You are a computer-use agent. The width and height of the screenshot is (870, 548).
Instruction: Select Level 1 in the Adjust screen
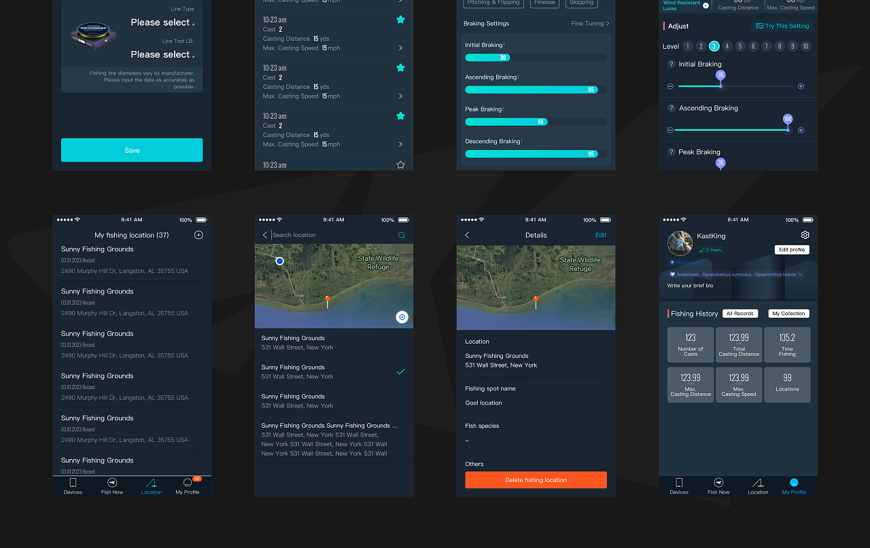[688, 46]
